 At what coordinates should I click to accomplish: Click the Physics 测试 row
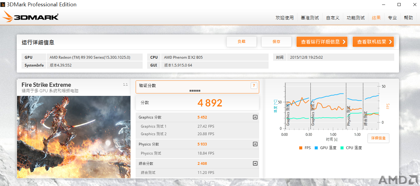pos(197,153)
